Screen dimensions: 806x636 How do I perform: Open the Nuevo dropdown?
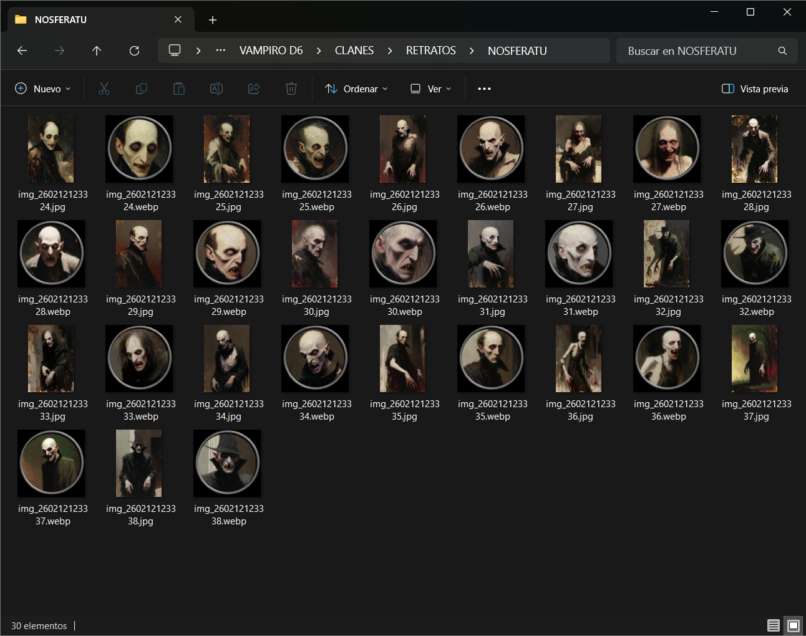[x=43, y=89]
